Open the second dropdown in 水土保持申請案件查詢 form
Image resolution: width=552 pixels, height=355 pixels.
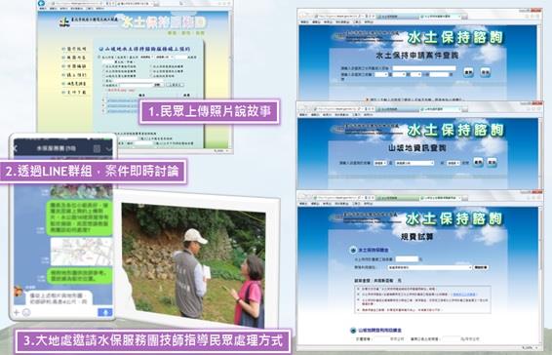[x=399, y=75]
